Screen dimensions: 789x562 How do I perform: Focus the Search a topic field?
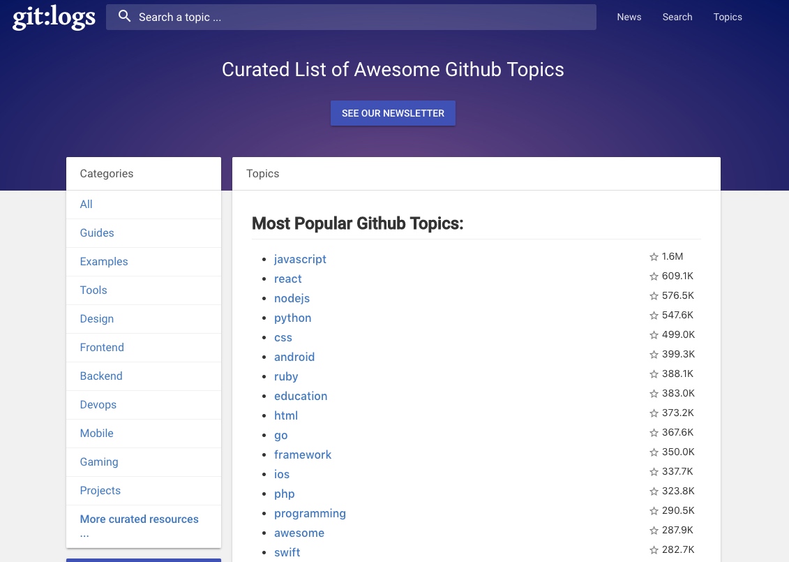(x=351, y=17)
